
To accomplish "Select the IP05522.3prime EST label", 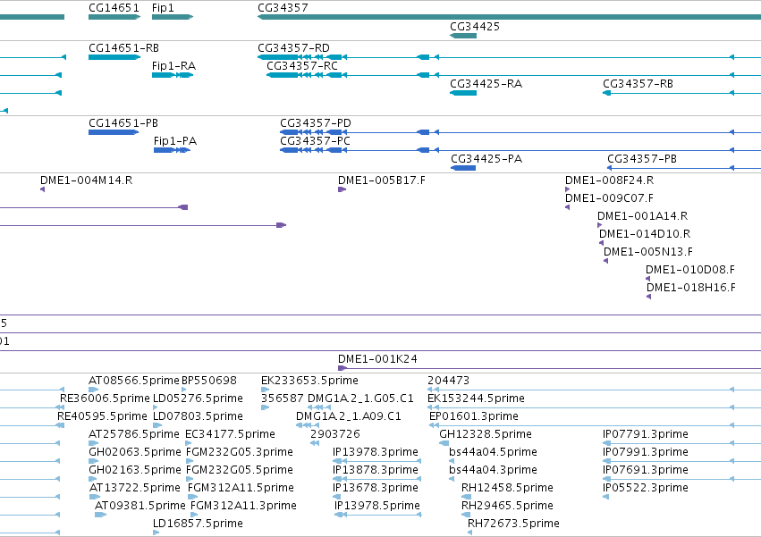I will 646,488.
